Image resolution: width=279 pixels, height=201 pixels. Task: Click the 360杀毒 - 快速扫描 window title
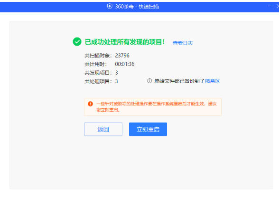point(137,7)
